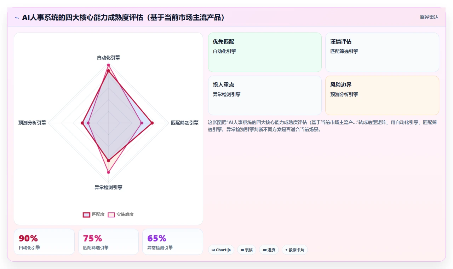Open the 风险边界 card
453x269 pixels.
pyautogui.click(x=382, y=95)
